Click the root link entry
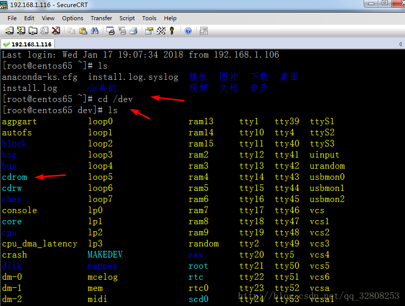The width and height of the screenshot is (405, 306). point(198,266)
